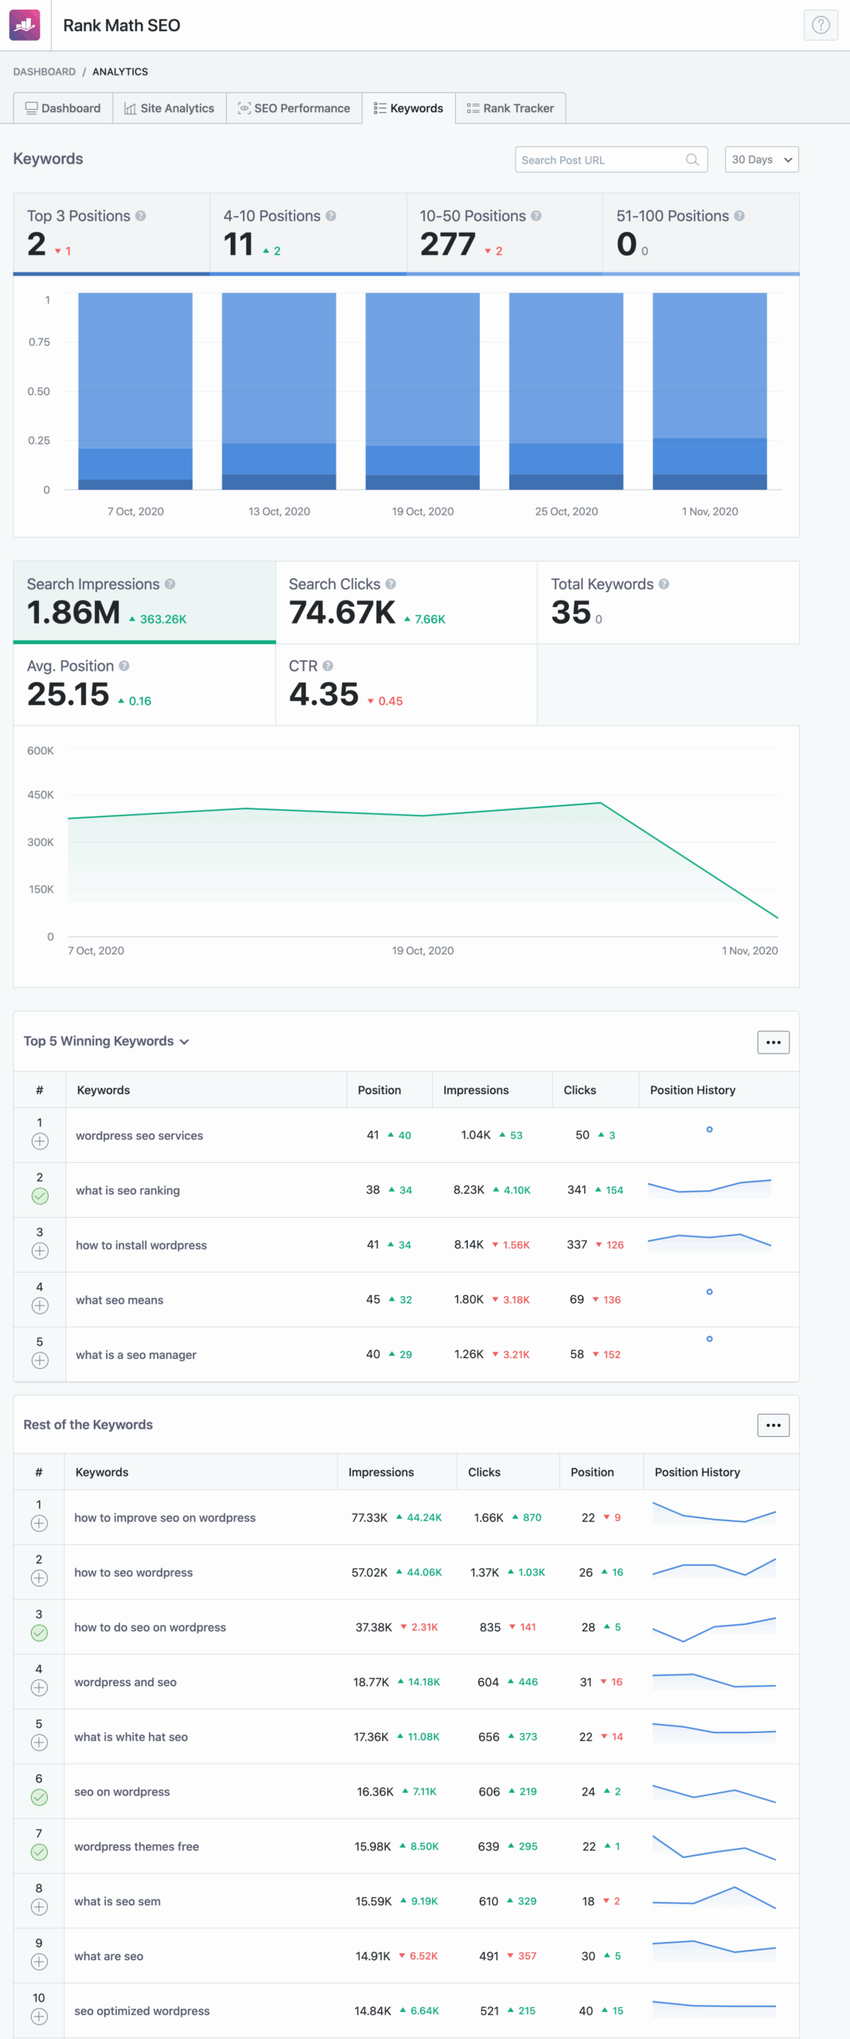
Task: Show Search Impressions help icon
Action: click(170, 584)
